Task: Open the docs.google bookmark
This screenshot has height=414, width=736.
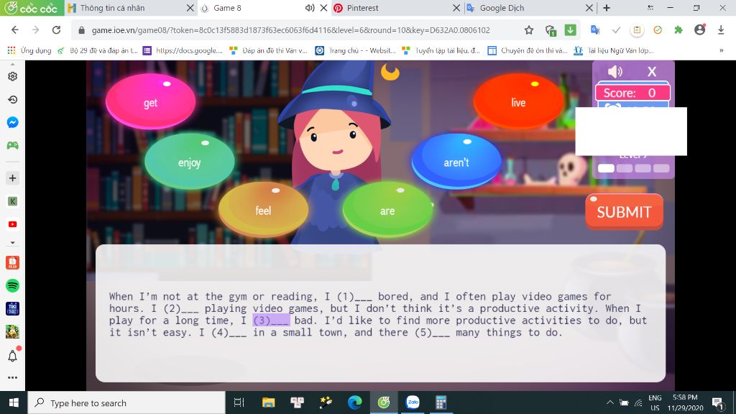Action: pyautogui.click(x=183, y=50)
